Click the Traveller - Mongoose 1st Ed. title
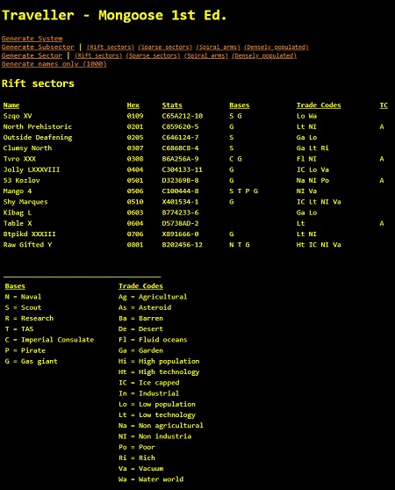 (x=114, y=15)
